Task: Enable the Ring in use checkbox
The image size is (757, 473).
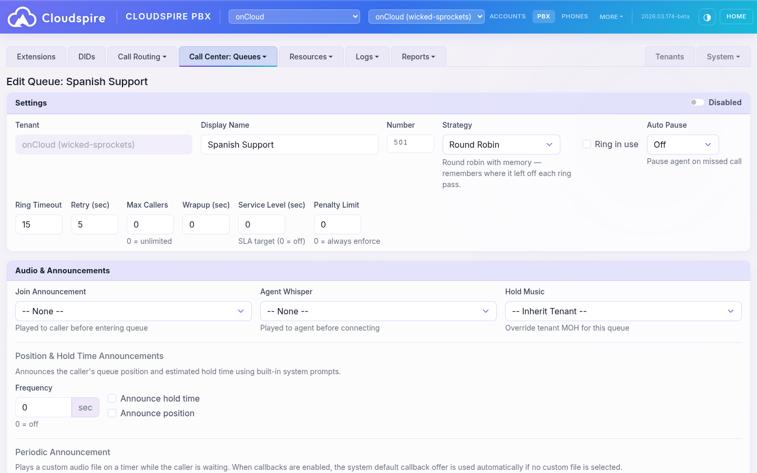Action: coord(587,143)
